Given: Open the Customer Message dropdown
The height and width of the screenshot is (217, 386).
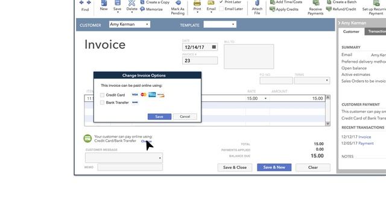Looking at the screenshot, I should (124, 158).
